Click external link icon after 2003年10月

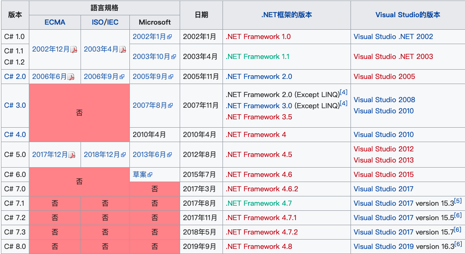click(x=174, y=57)
